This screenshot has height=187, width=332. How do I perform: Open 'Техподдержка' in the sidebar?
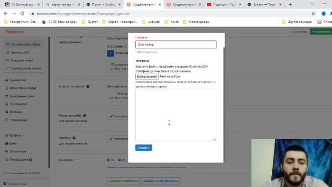point(19,159)
